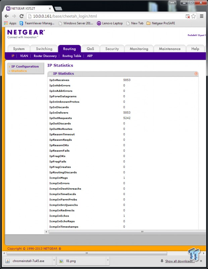The width and height of the screenshot is (208, 269).
Task: Click the inner horizontal scrollbar left arrow
Action: coord(46,232)
